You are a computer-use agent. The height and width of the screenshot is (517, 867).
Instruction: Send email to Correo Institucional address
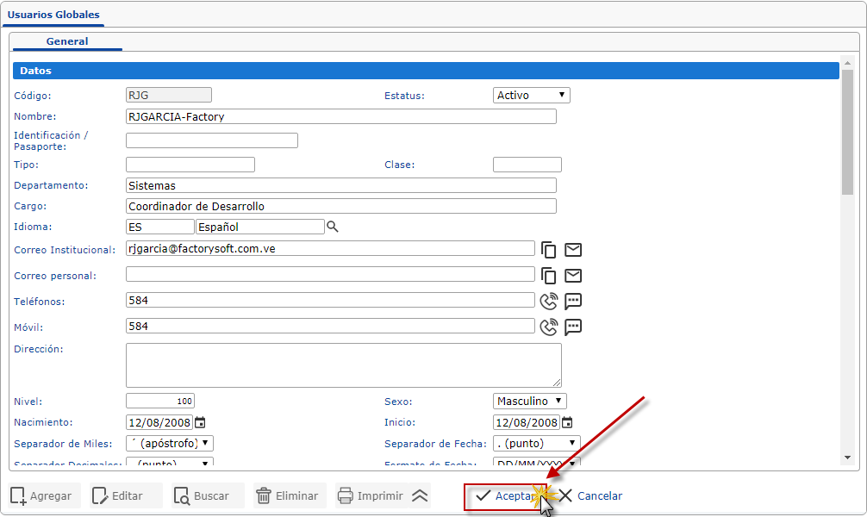click(x=573, y=250)
